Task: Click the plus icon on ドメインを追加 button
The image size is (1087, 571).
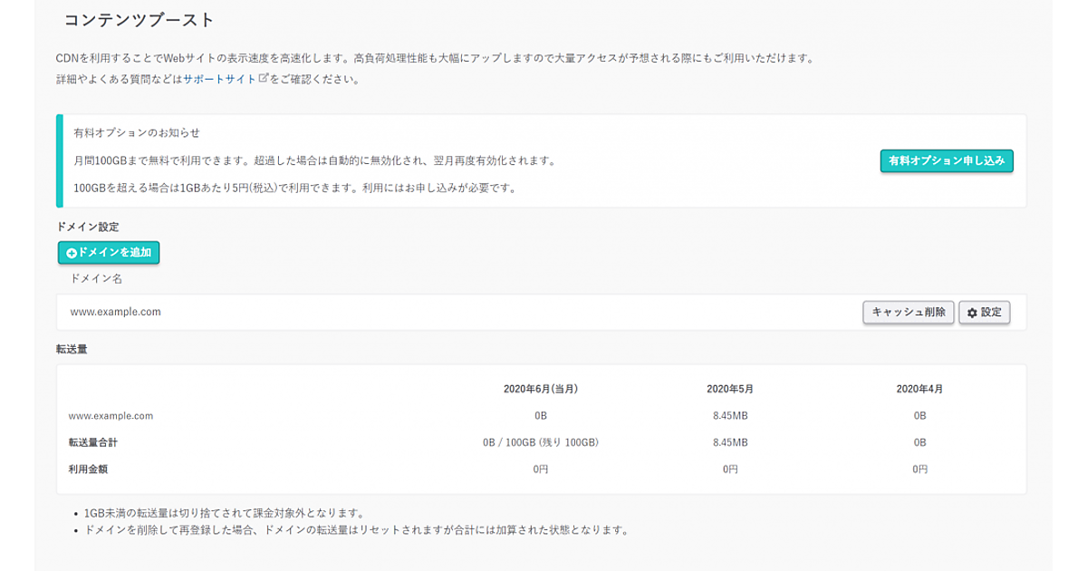Action: [x=72, y=254]
